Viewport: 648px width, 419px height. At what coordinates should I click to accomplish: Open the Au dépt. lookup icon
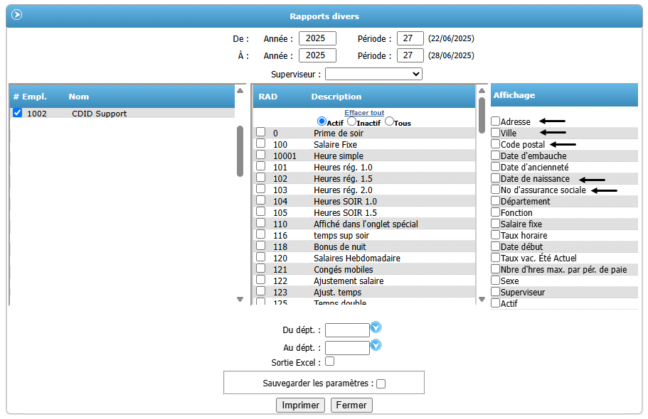376,345
